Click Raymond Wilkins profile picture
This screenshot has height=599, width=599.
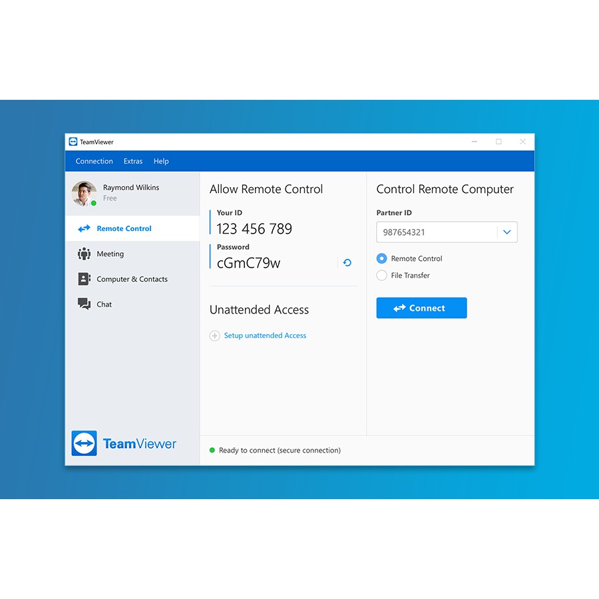(x=84, y=193)
